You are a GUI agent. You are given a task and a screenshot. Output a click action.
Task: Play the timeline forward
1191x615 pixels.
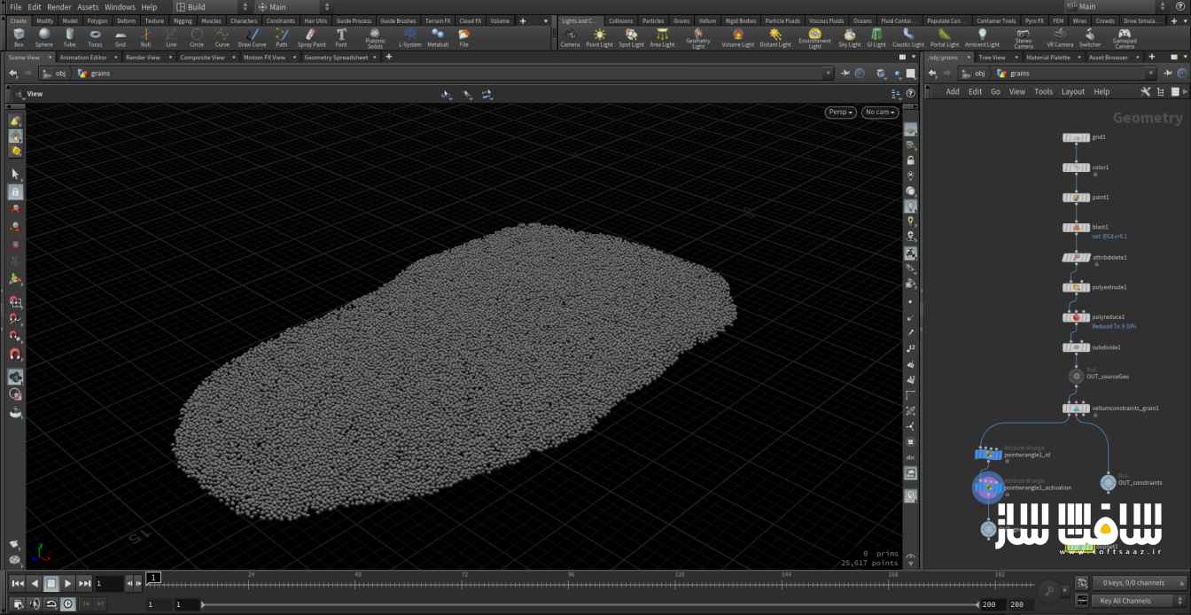coord(68,583)
